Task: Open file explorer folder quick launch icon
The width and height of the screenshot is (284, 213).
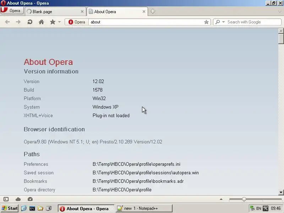Action: [x=40, y=208]
